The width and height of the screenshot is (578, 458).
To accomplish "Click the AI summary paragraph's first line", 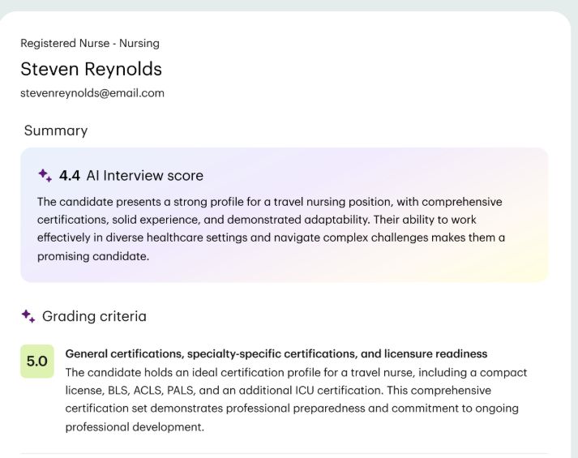I will tap(269, 202).
